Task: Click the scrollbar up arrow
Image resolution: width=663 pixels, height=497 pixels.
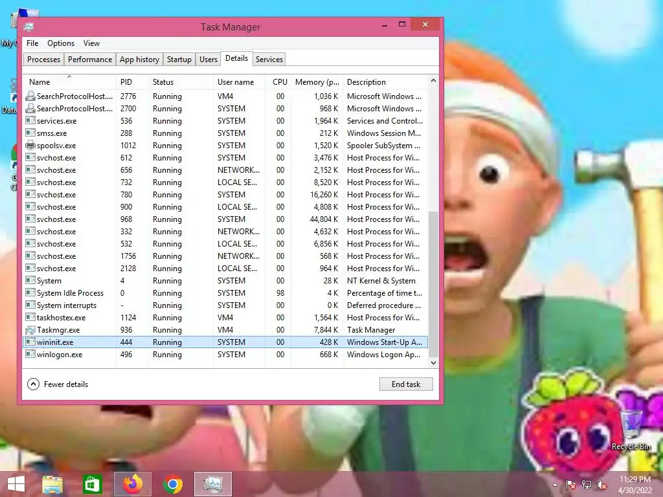Action: click(433, 80)
